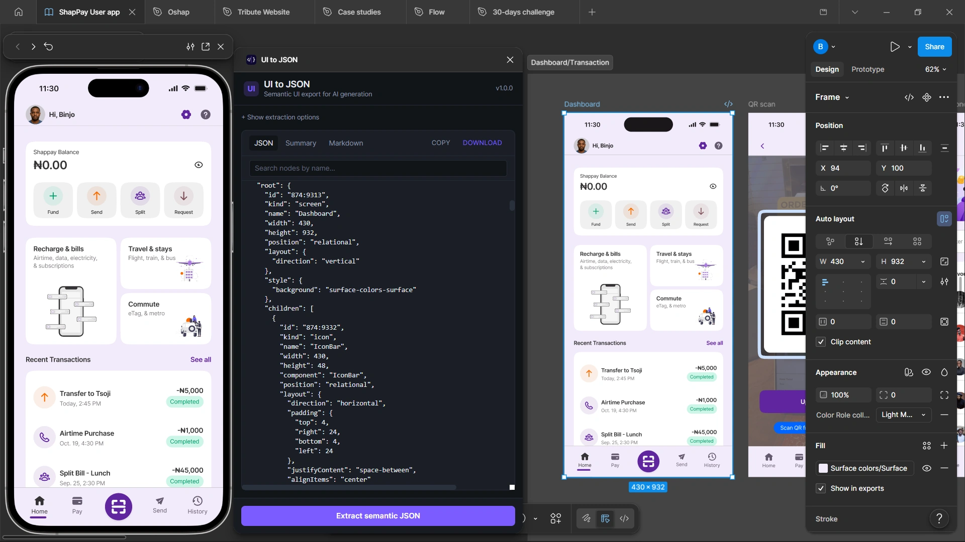Click the preview restart icon
Screen dimensions: 965x542
(x=48, y=47)
